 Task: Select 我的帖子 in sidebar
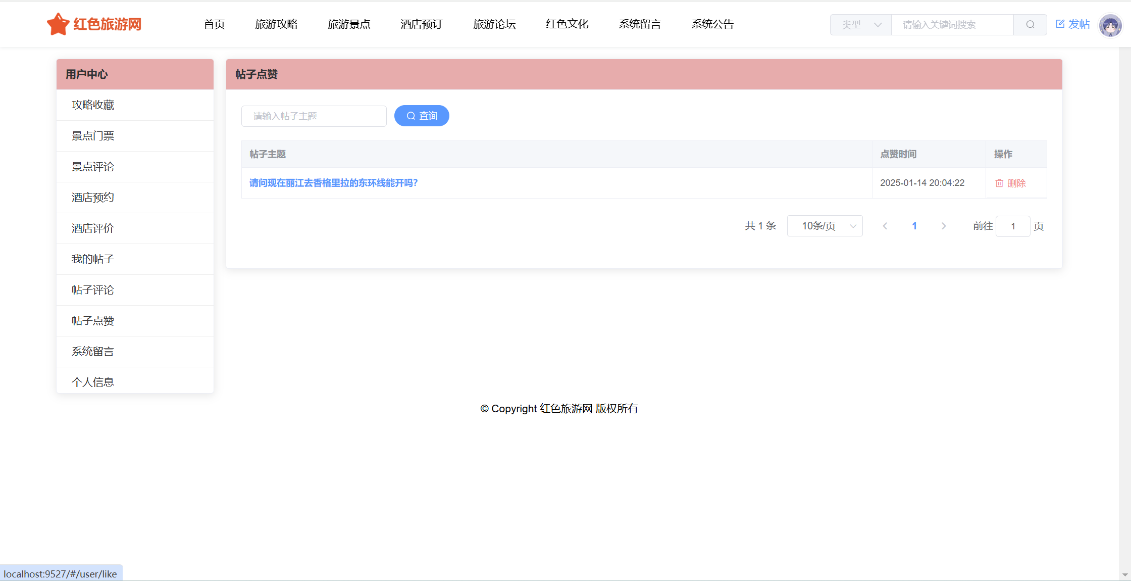[93, 259]
